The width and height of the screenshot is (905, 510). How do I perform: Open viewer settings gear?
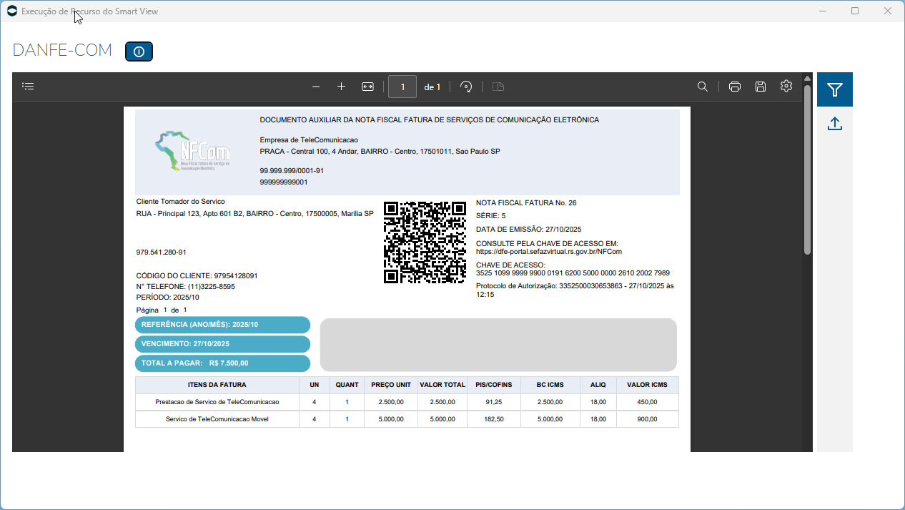(x=786, y=86)
